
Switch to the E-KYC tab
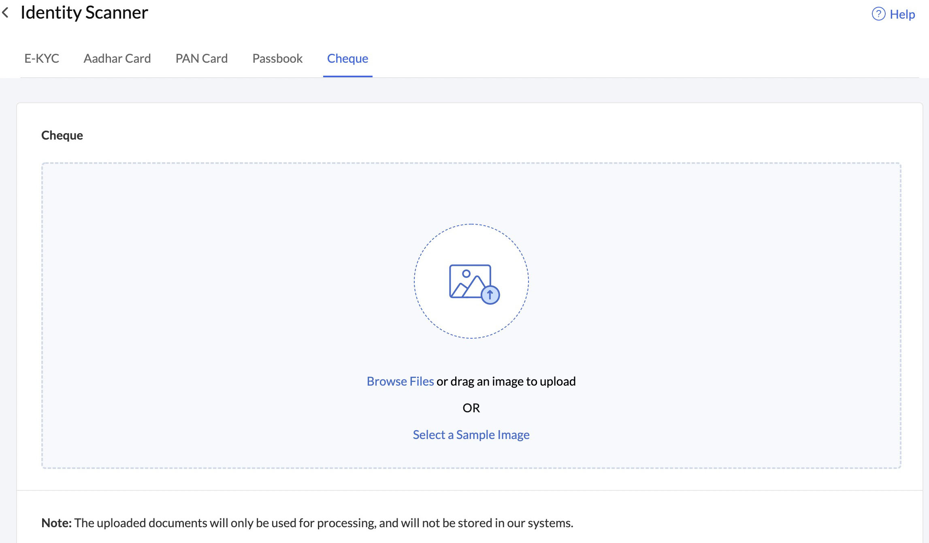click(x=42, y=58)
